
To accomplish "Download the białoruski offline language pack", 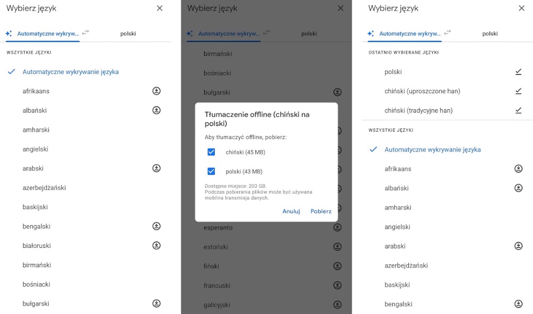I will 156,246.
